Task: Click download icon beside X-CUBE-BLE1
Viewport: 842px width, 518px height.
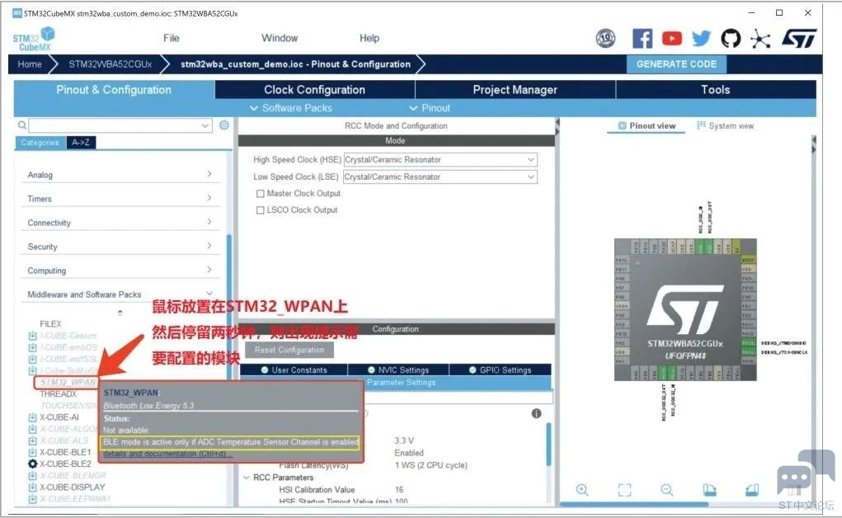Action: click(32, 452)
